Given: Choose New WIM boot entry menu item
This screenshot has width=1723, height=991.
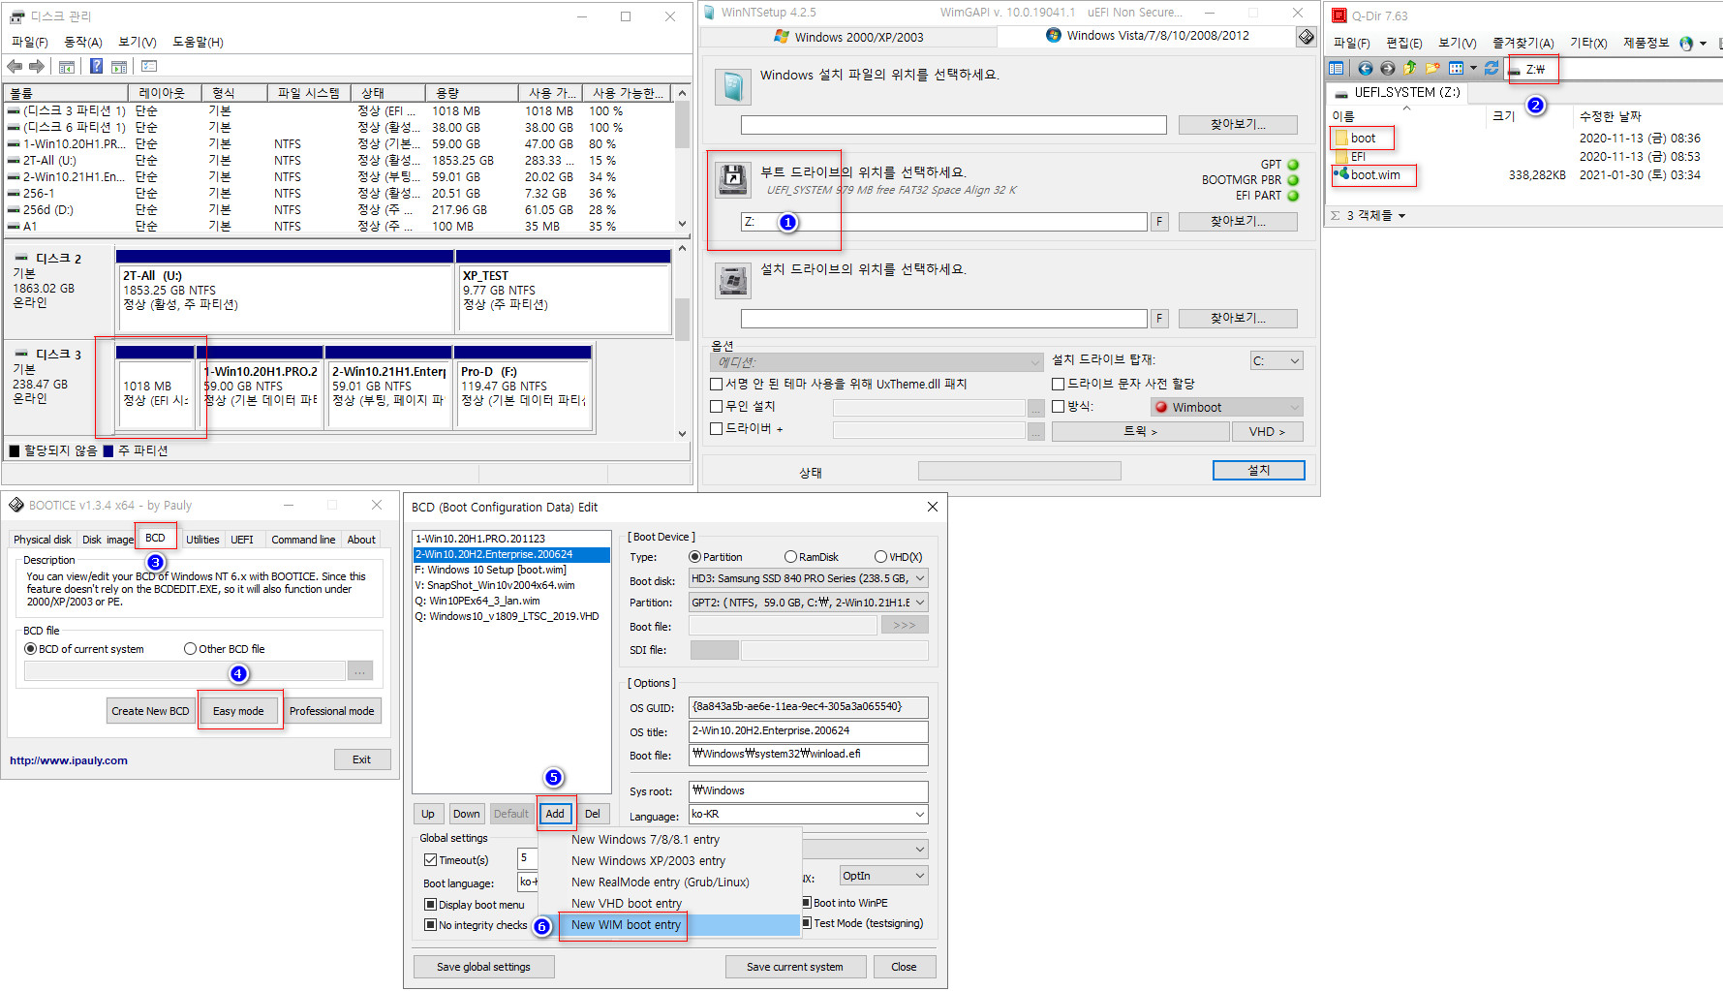Looking at the screenshot, I should click(626, 925).
